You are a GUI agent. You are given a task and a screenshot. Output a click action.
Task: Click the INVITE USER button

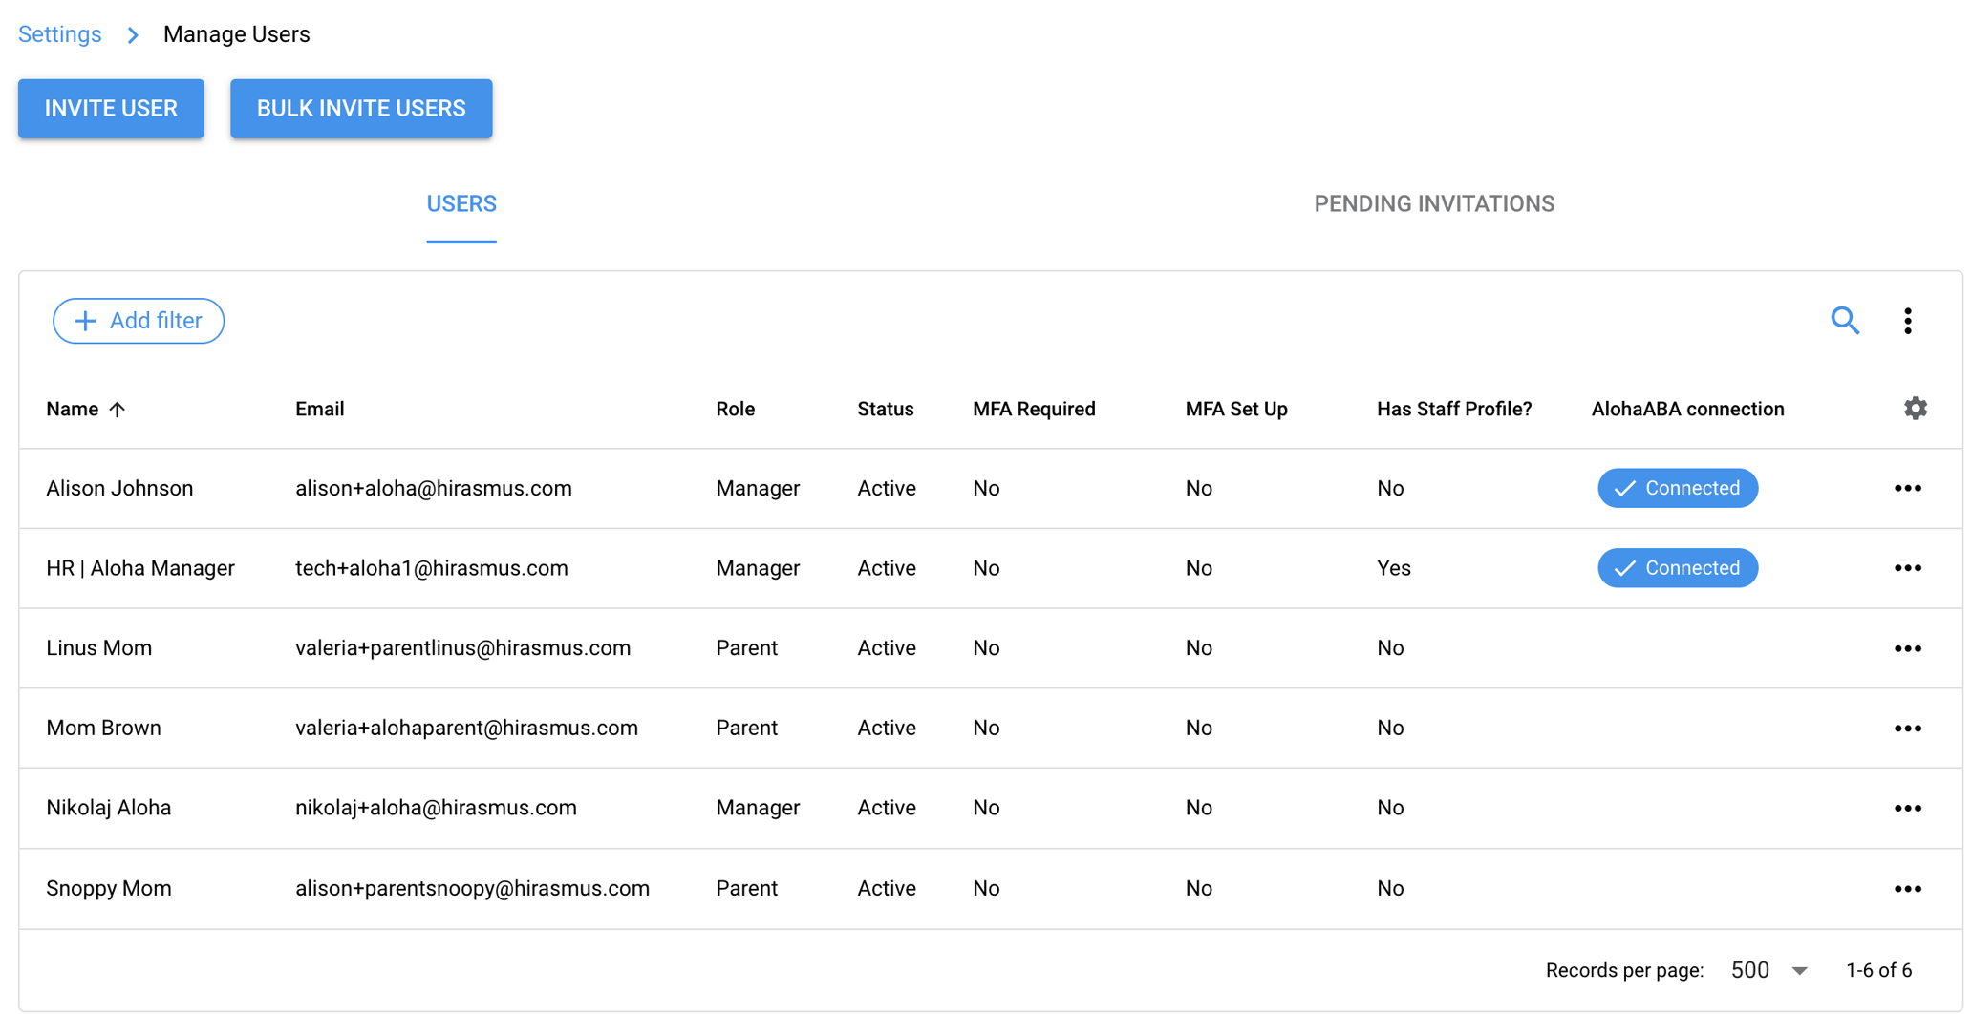(110, 108)
